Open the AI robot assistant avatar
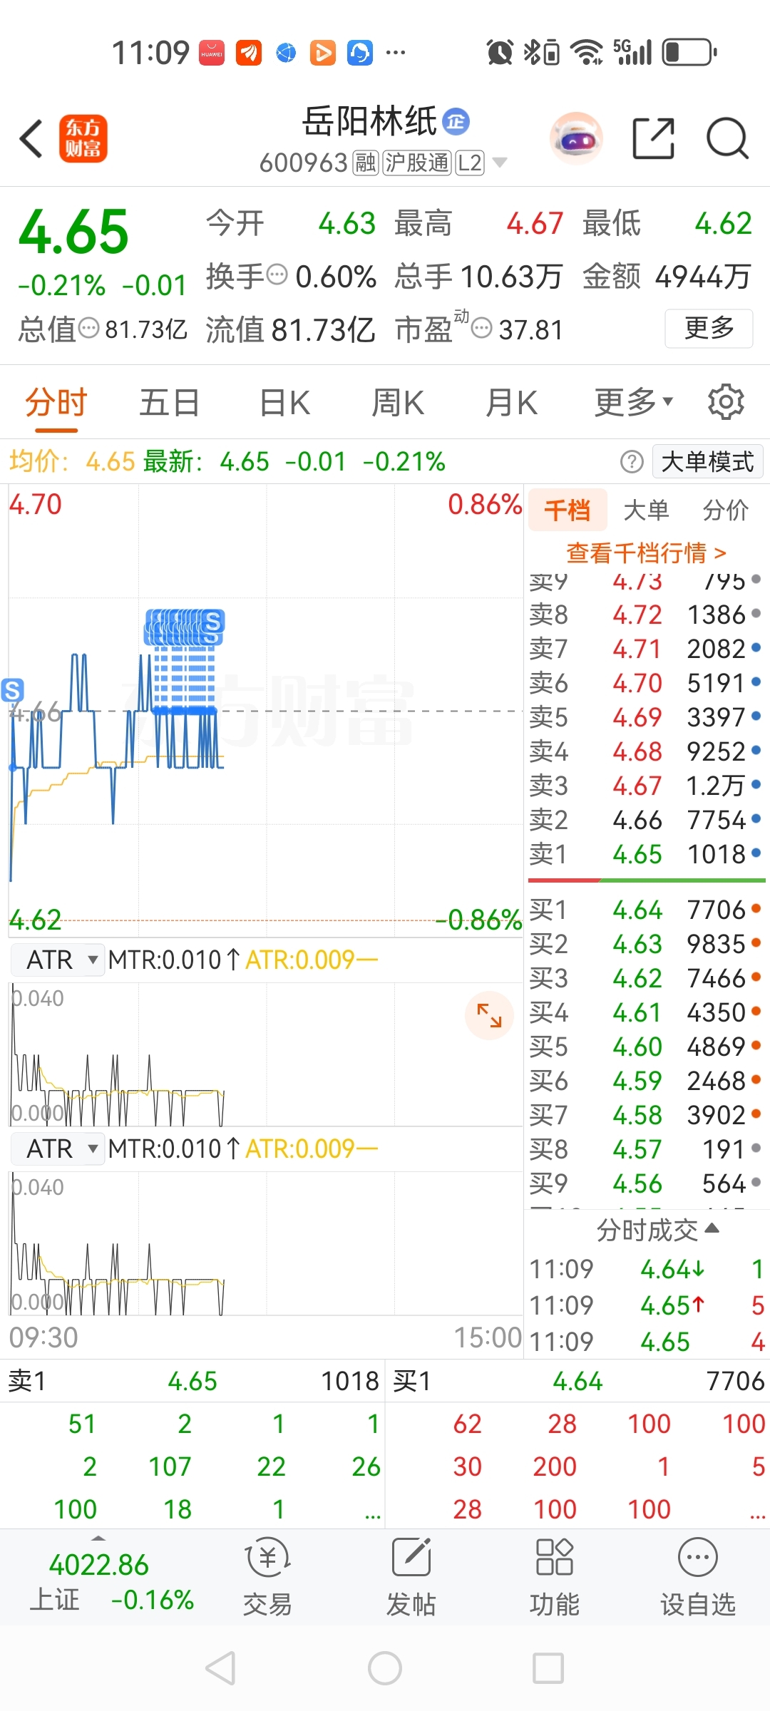The width and height of the screenshot is (770, 1711). pos(576,138)
